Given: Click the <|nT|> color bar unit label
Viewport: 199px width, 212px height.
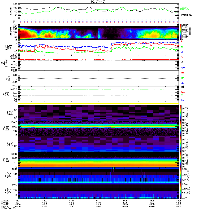Looking at the screenshot, I should pos(189,191).
